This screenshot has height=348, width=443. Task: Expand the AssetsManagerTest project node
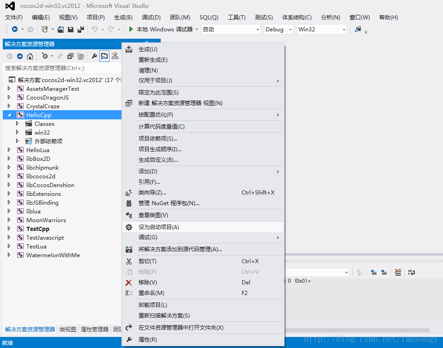[x=9, y=88]
